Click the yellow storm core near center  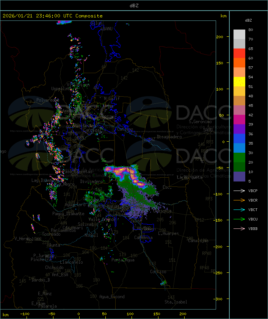pyautogui.click(x=121, y=169)
